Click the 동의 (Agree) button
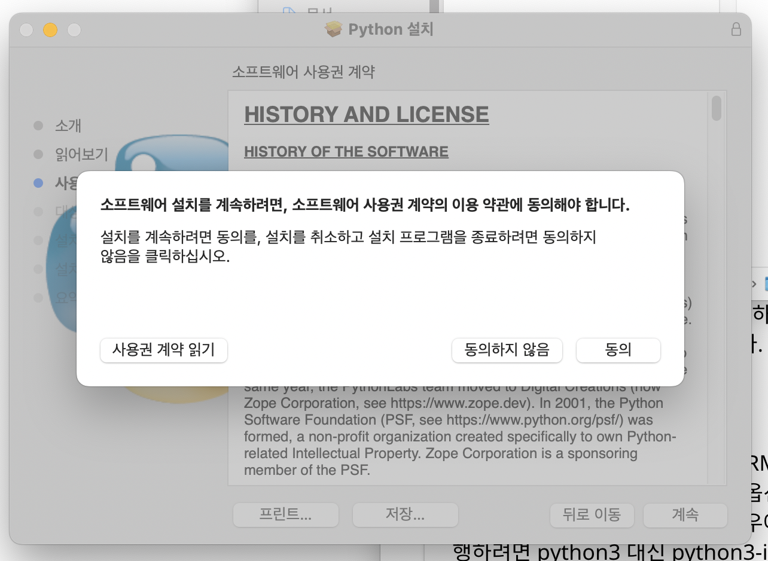The image size is (768, 561). [x=618, y=350]
